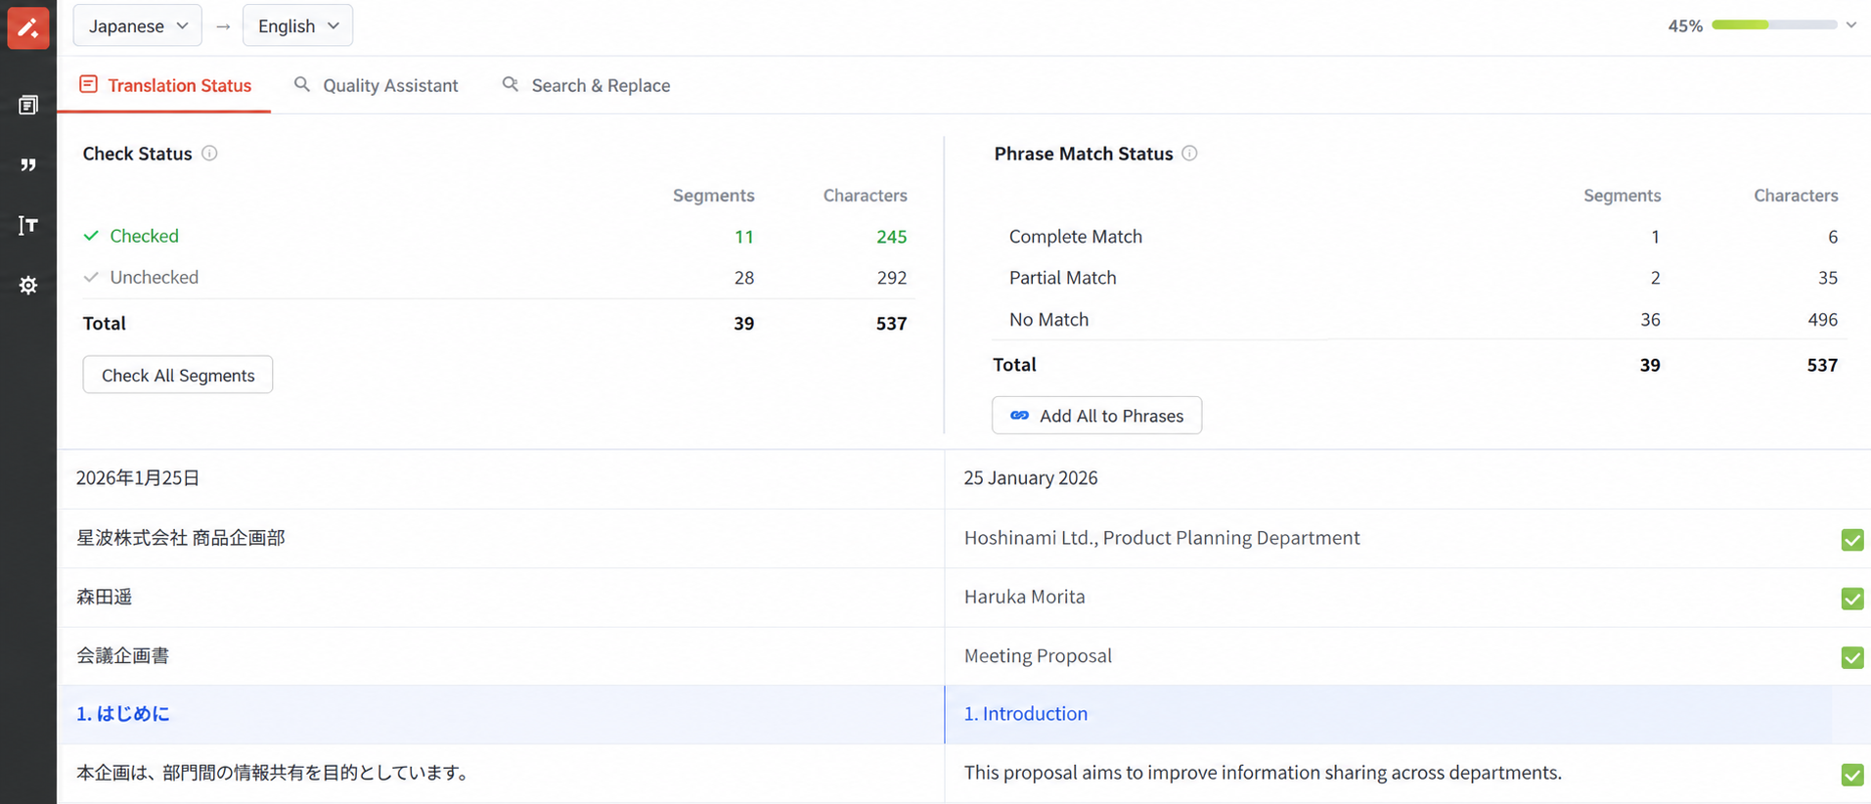Open the Japanese source language dropdown

[138, 25]
